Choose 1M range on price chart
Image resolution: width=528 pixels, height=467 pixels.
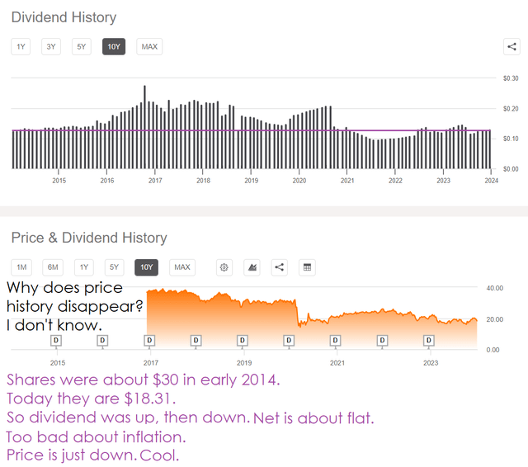[21, 267]
